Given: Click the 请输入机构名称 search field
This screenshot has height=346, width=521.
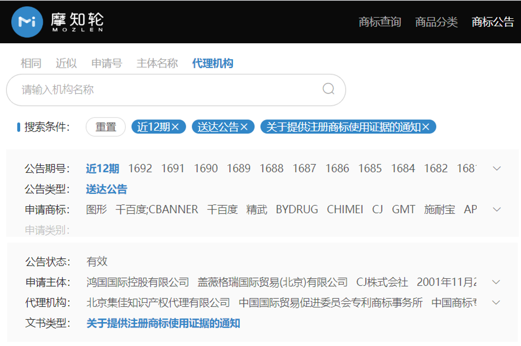Looking at the screenshot, I should (176, 90).
